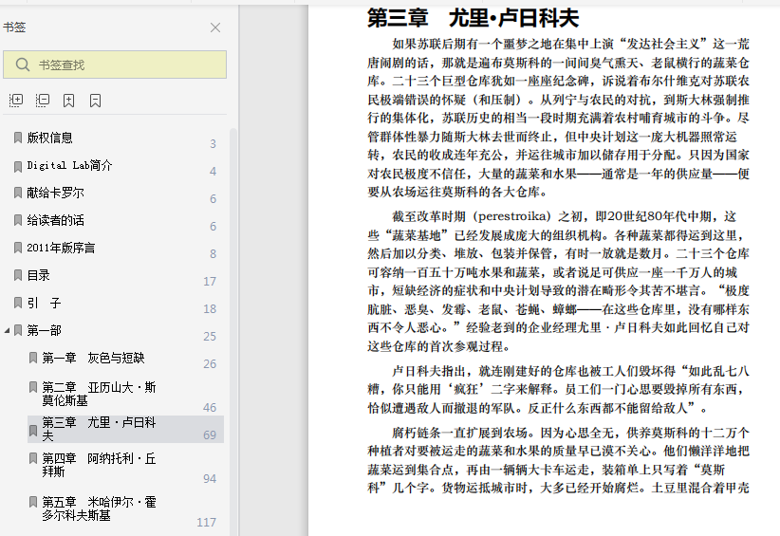The width and height of the screenshot is (780, 536).
Task: Collapse the 第一部 tree node arrow
Action: coord(7,331)
